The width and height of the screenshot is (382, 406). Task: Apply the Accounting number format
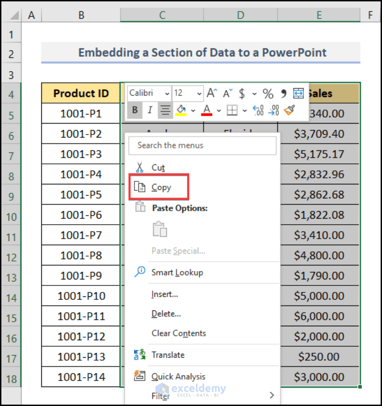242,93
